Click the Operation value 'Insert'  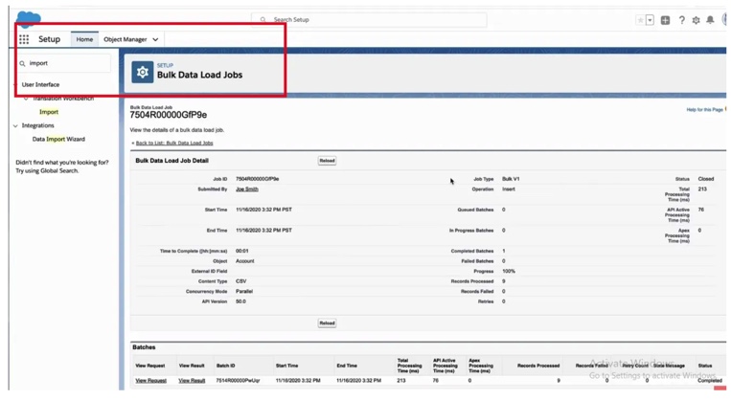point(509,189)
